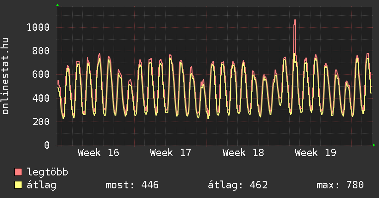
Task: Click the yellow átlag legend color swatch
Action: point(18,185)
